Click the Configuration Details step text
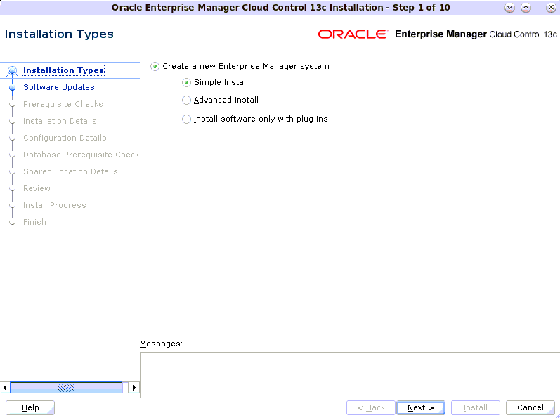The image size is (560, 418). (65, 138)
